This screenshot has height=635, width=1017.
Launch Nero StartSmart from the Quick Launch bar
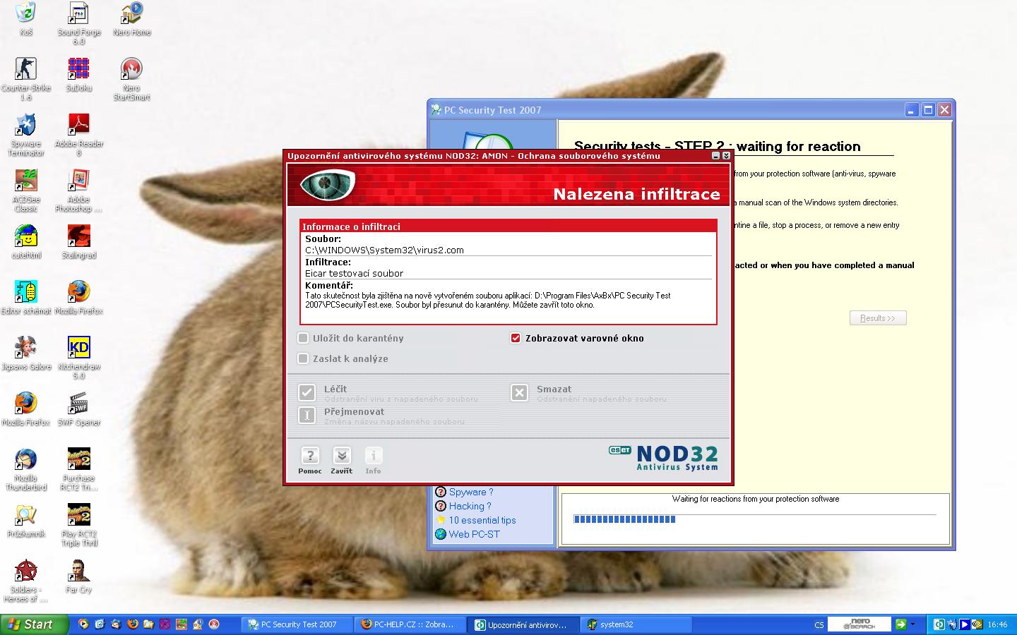tap(213, 624)
